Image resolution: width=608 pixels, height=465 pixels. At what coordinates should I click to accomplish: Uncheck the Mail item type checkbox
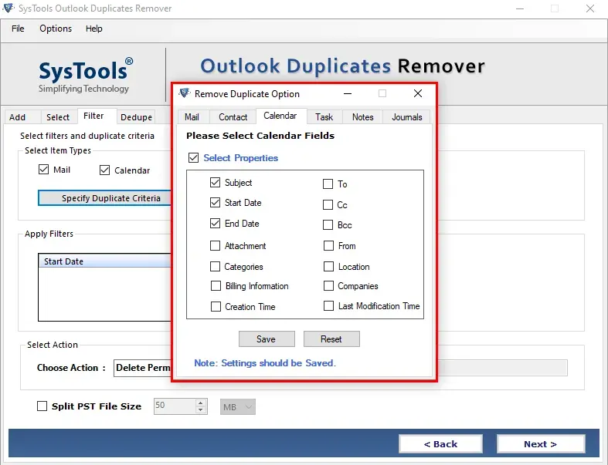(x=43, y=169)
